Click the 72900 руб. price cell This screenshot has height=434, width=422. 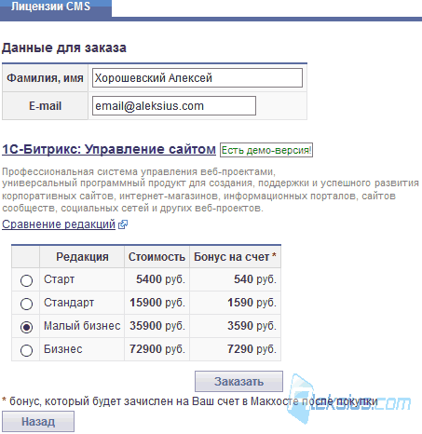157,349
